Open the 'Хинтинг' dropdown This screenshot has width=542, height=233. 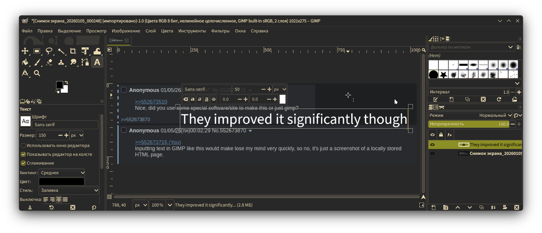(x=62, y=173)
